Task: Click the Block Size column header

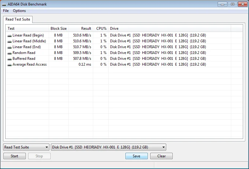Action: [x=59, y=29]
